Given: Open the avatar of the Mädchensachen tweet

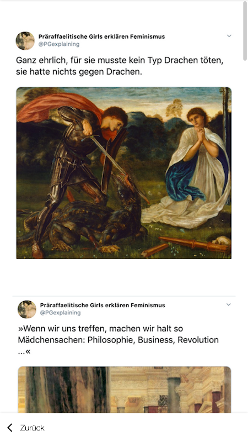Looking at the screenshot, I should click(x=27, y=309).
